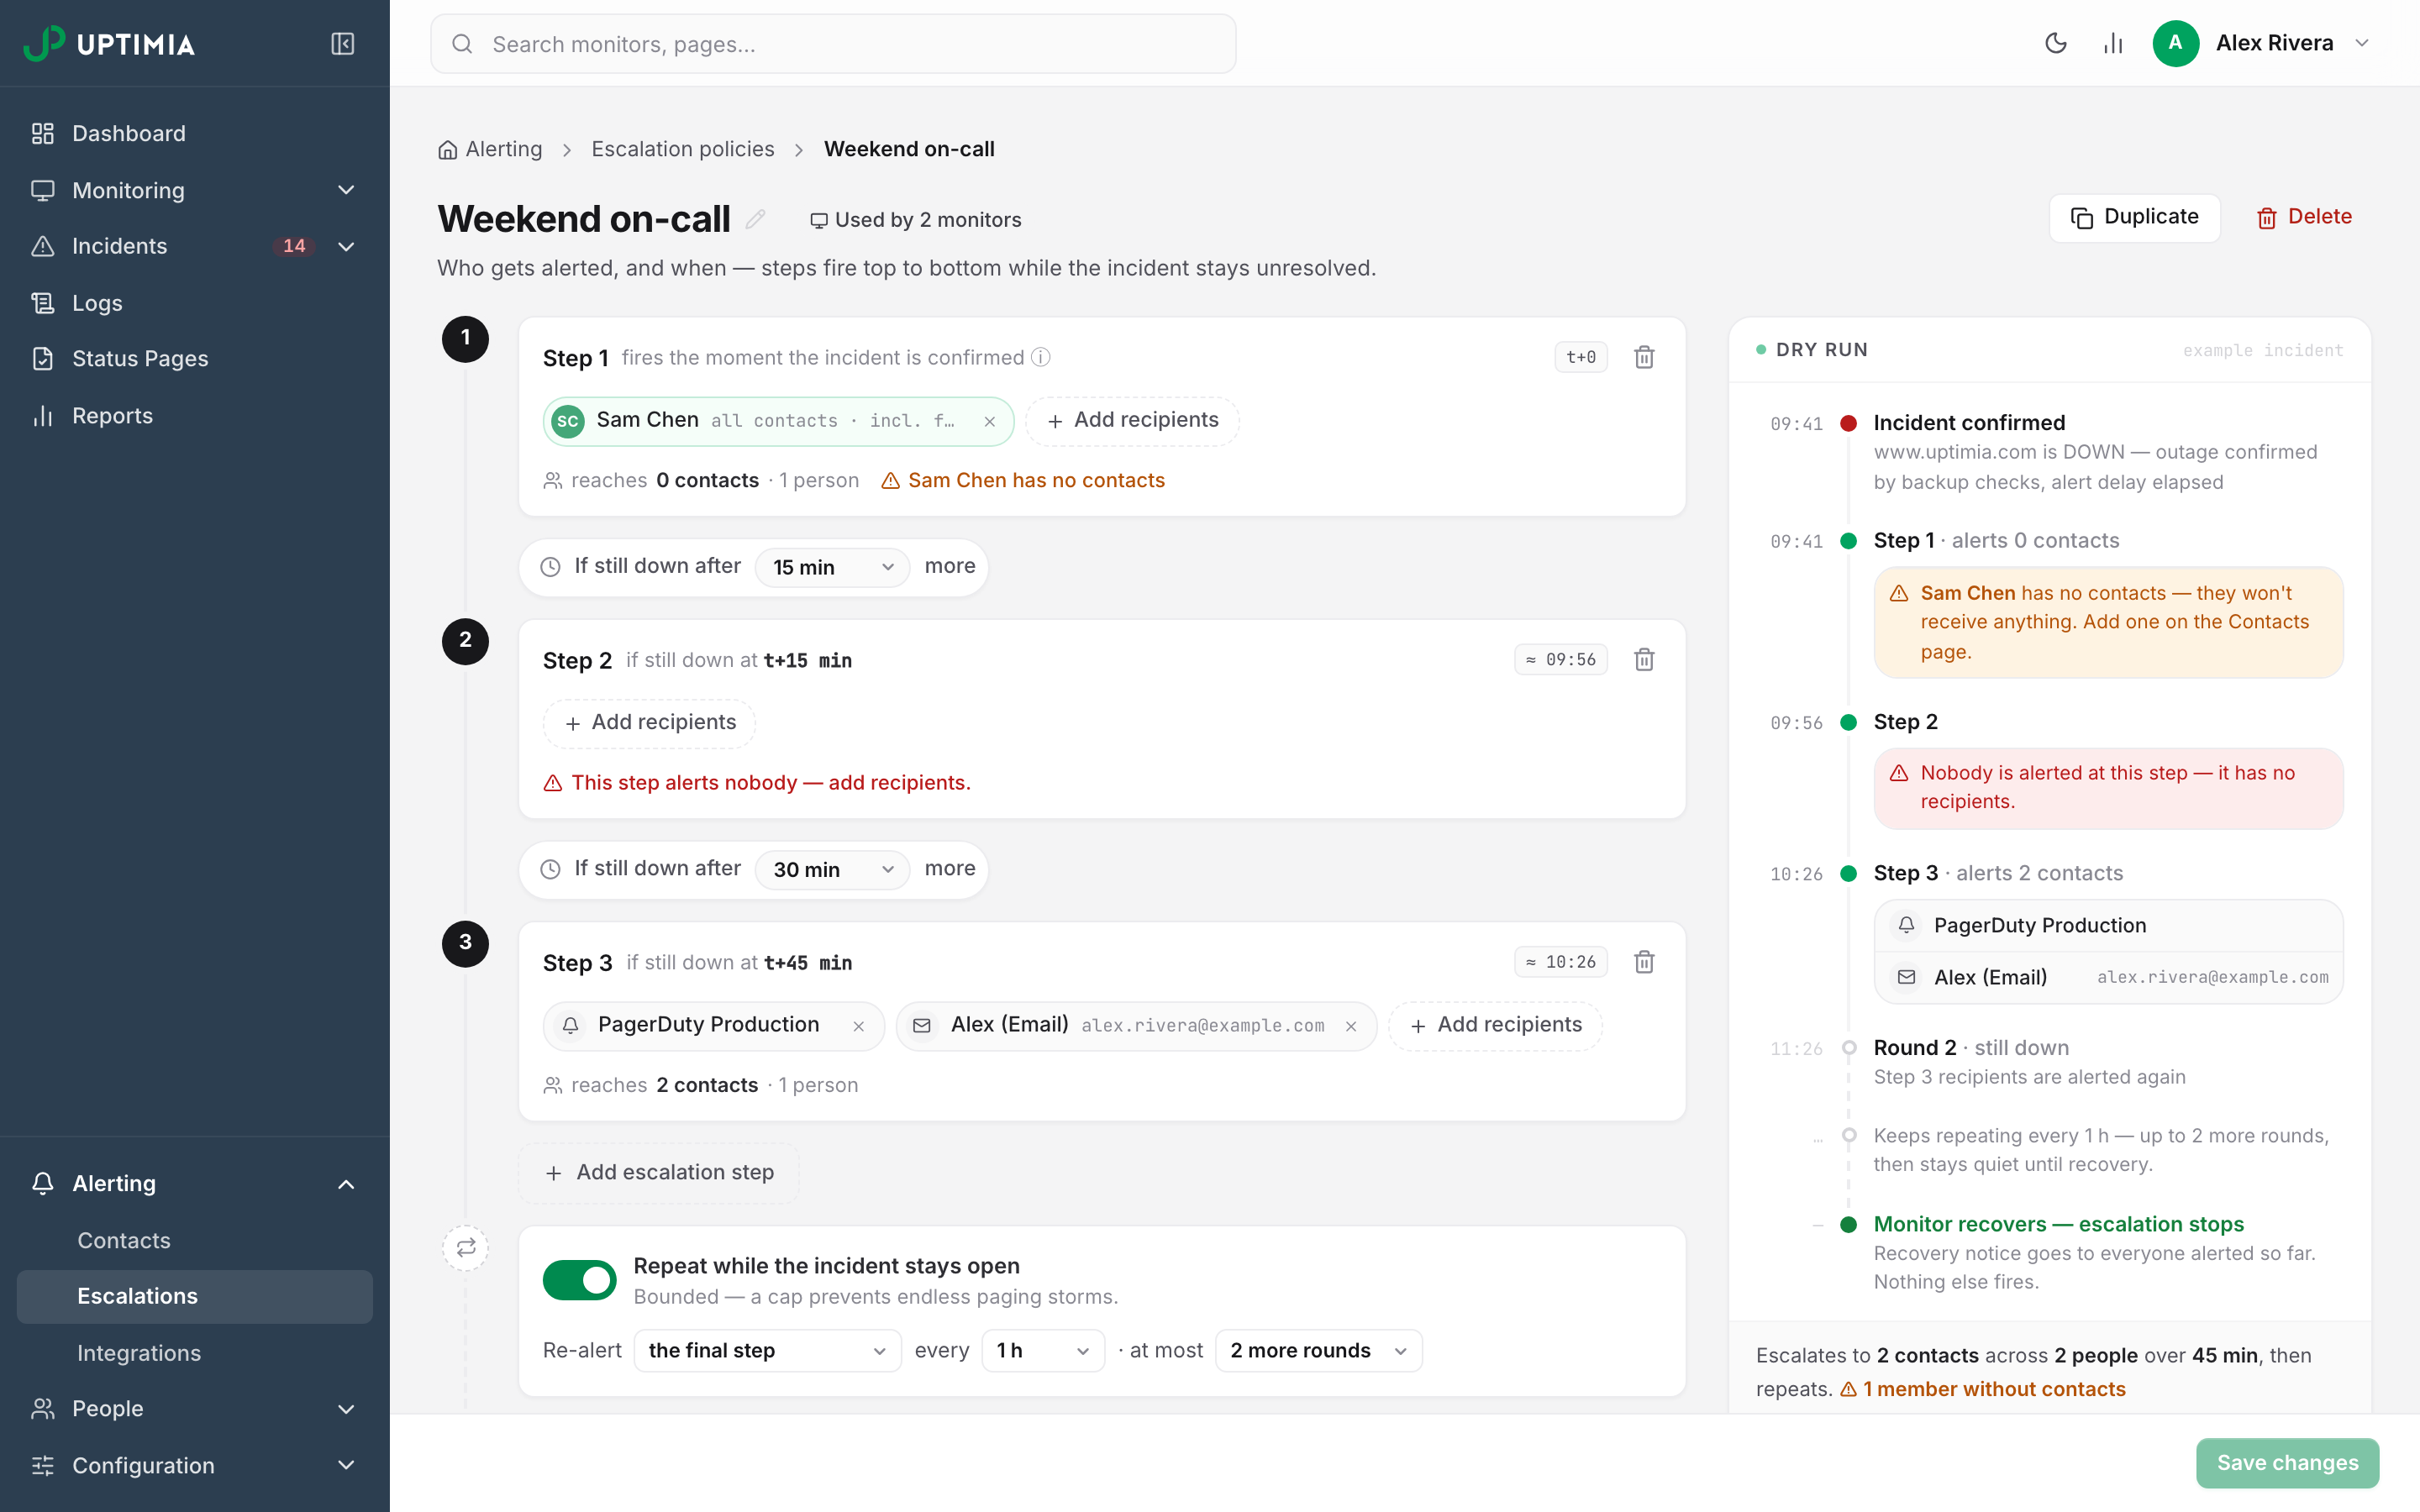2420x1512 pixels.
Task: Open the stats bar chart icon in header
Action: click(x=2112, y=43)
